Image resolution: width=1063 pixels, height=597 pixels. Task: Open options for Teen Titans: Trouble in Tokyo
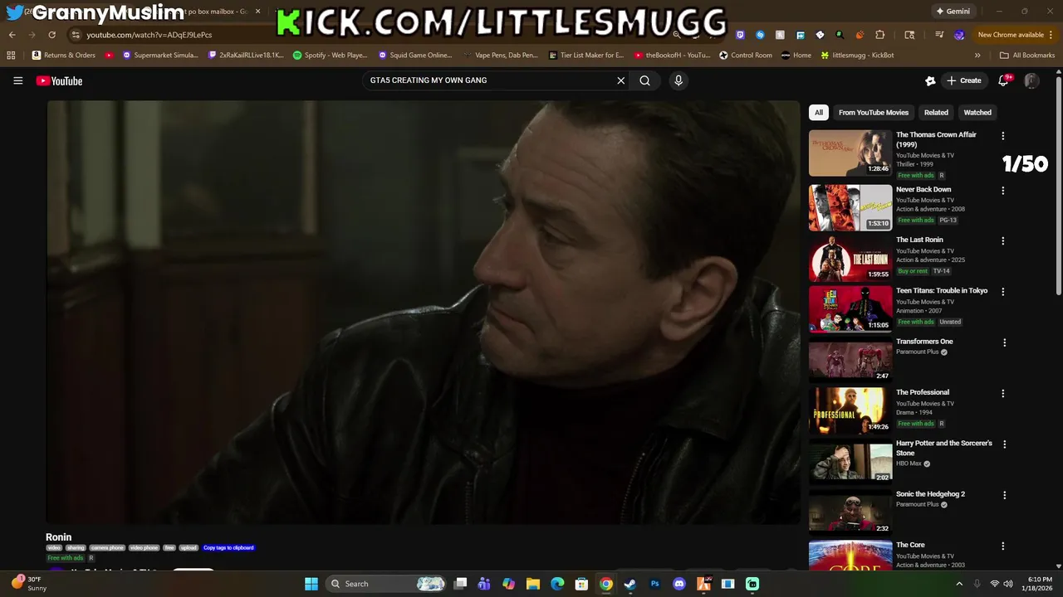tap(1002, 292)
